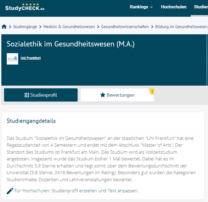The height and width of the screenshot is (202, 208).
Task: Follow the Uni Frankfurt text link
Action: [31, 58]
